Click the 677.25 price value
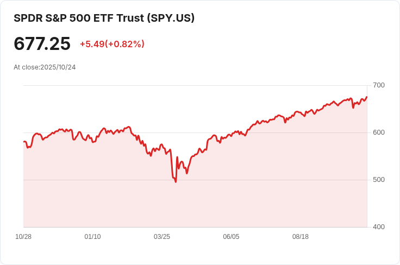Viewport: 400px width, 265px height. pos(42,43)
